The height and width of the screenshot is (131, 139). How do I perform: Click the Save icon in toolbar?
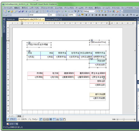click(x=19, y=11)
